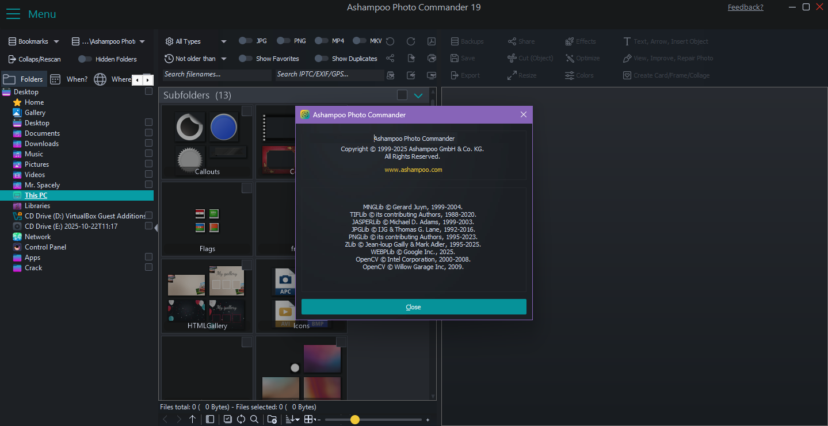Click the rotate left icon

click(x=390, y=41)
